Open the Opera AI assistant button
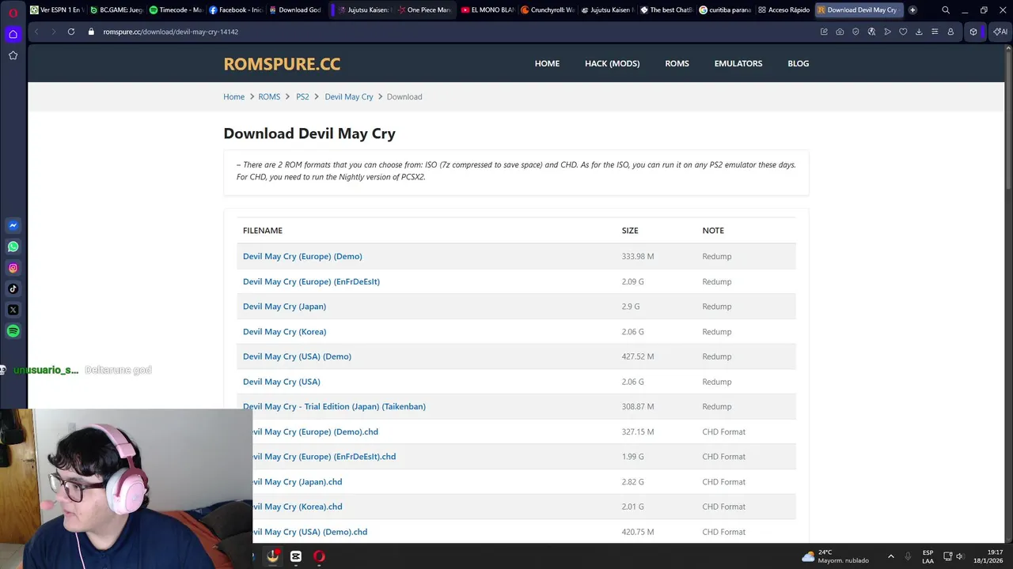 point(1000,32)
